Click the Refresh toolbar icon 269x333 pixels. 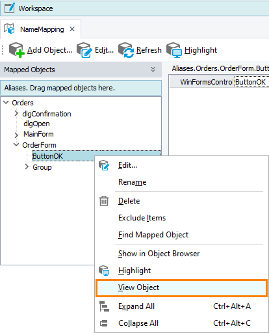click(x=126, y=50)
